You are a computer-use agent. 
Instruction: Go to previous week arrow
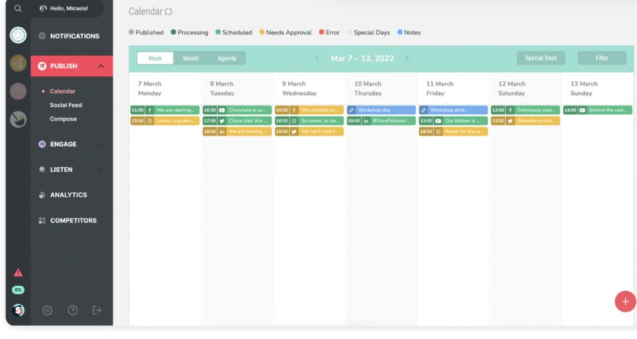tap(317, 59)
